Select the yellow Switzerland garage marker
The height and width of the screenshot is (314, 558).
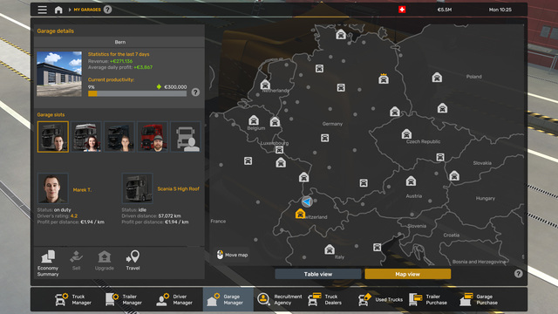(300, 214)
